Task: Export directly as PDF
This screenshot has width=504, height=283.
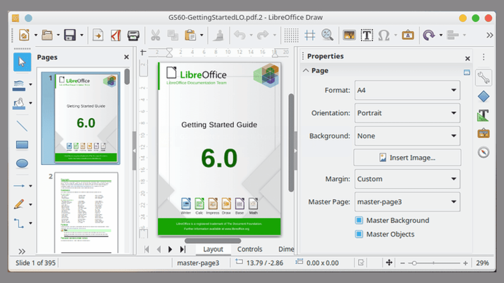Action: coord(116,35)
